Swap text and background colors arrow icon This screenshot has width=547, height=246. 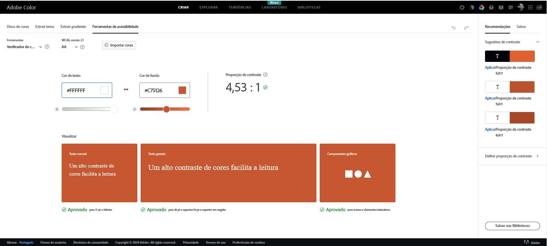126,89
